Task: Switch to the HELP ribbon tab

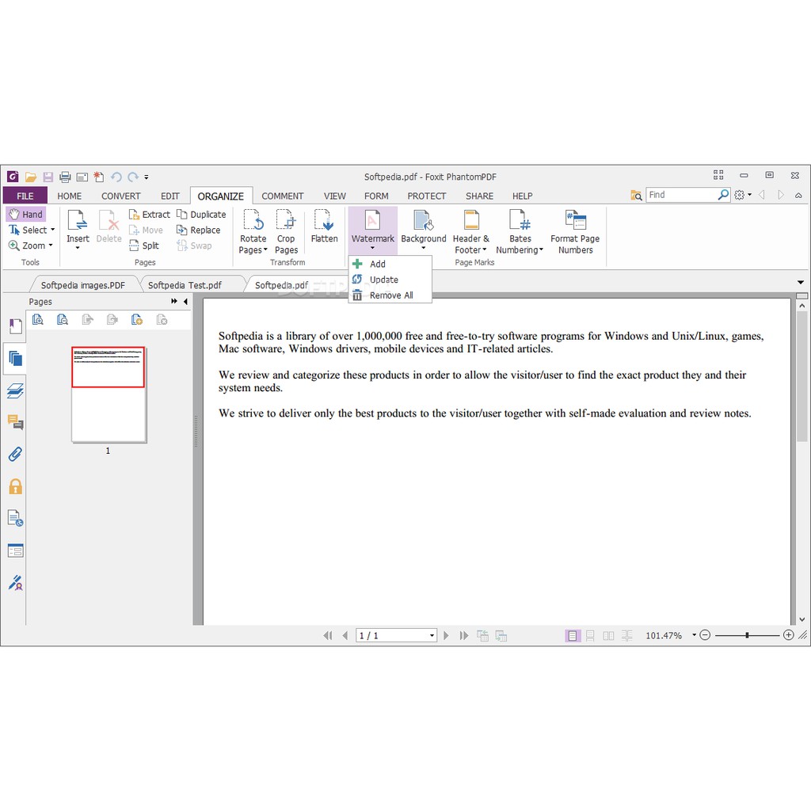Action: click(x=523, y=196)
